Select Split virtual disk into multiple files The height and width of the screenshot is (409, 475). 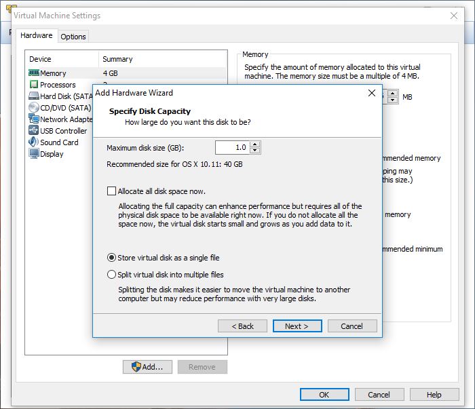[111, 274]
